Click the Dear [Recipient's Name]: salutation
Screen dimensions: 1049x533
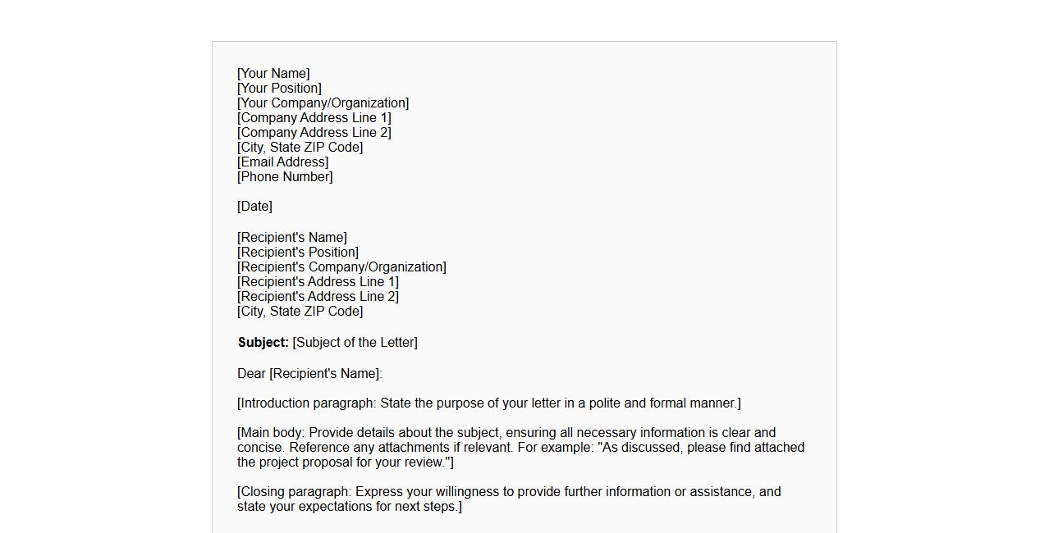click(x=309, y=374)
